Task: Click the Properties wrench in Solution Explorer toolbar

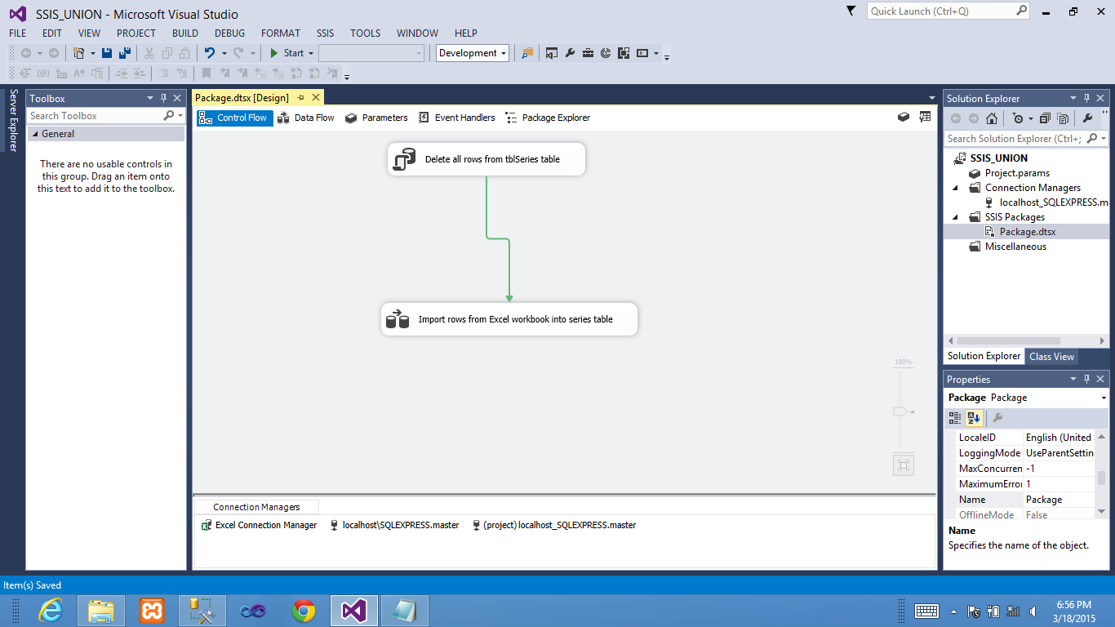Action: coord(1087,118)
